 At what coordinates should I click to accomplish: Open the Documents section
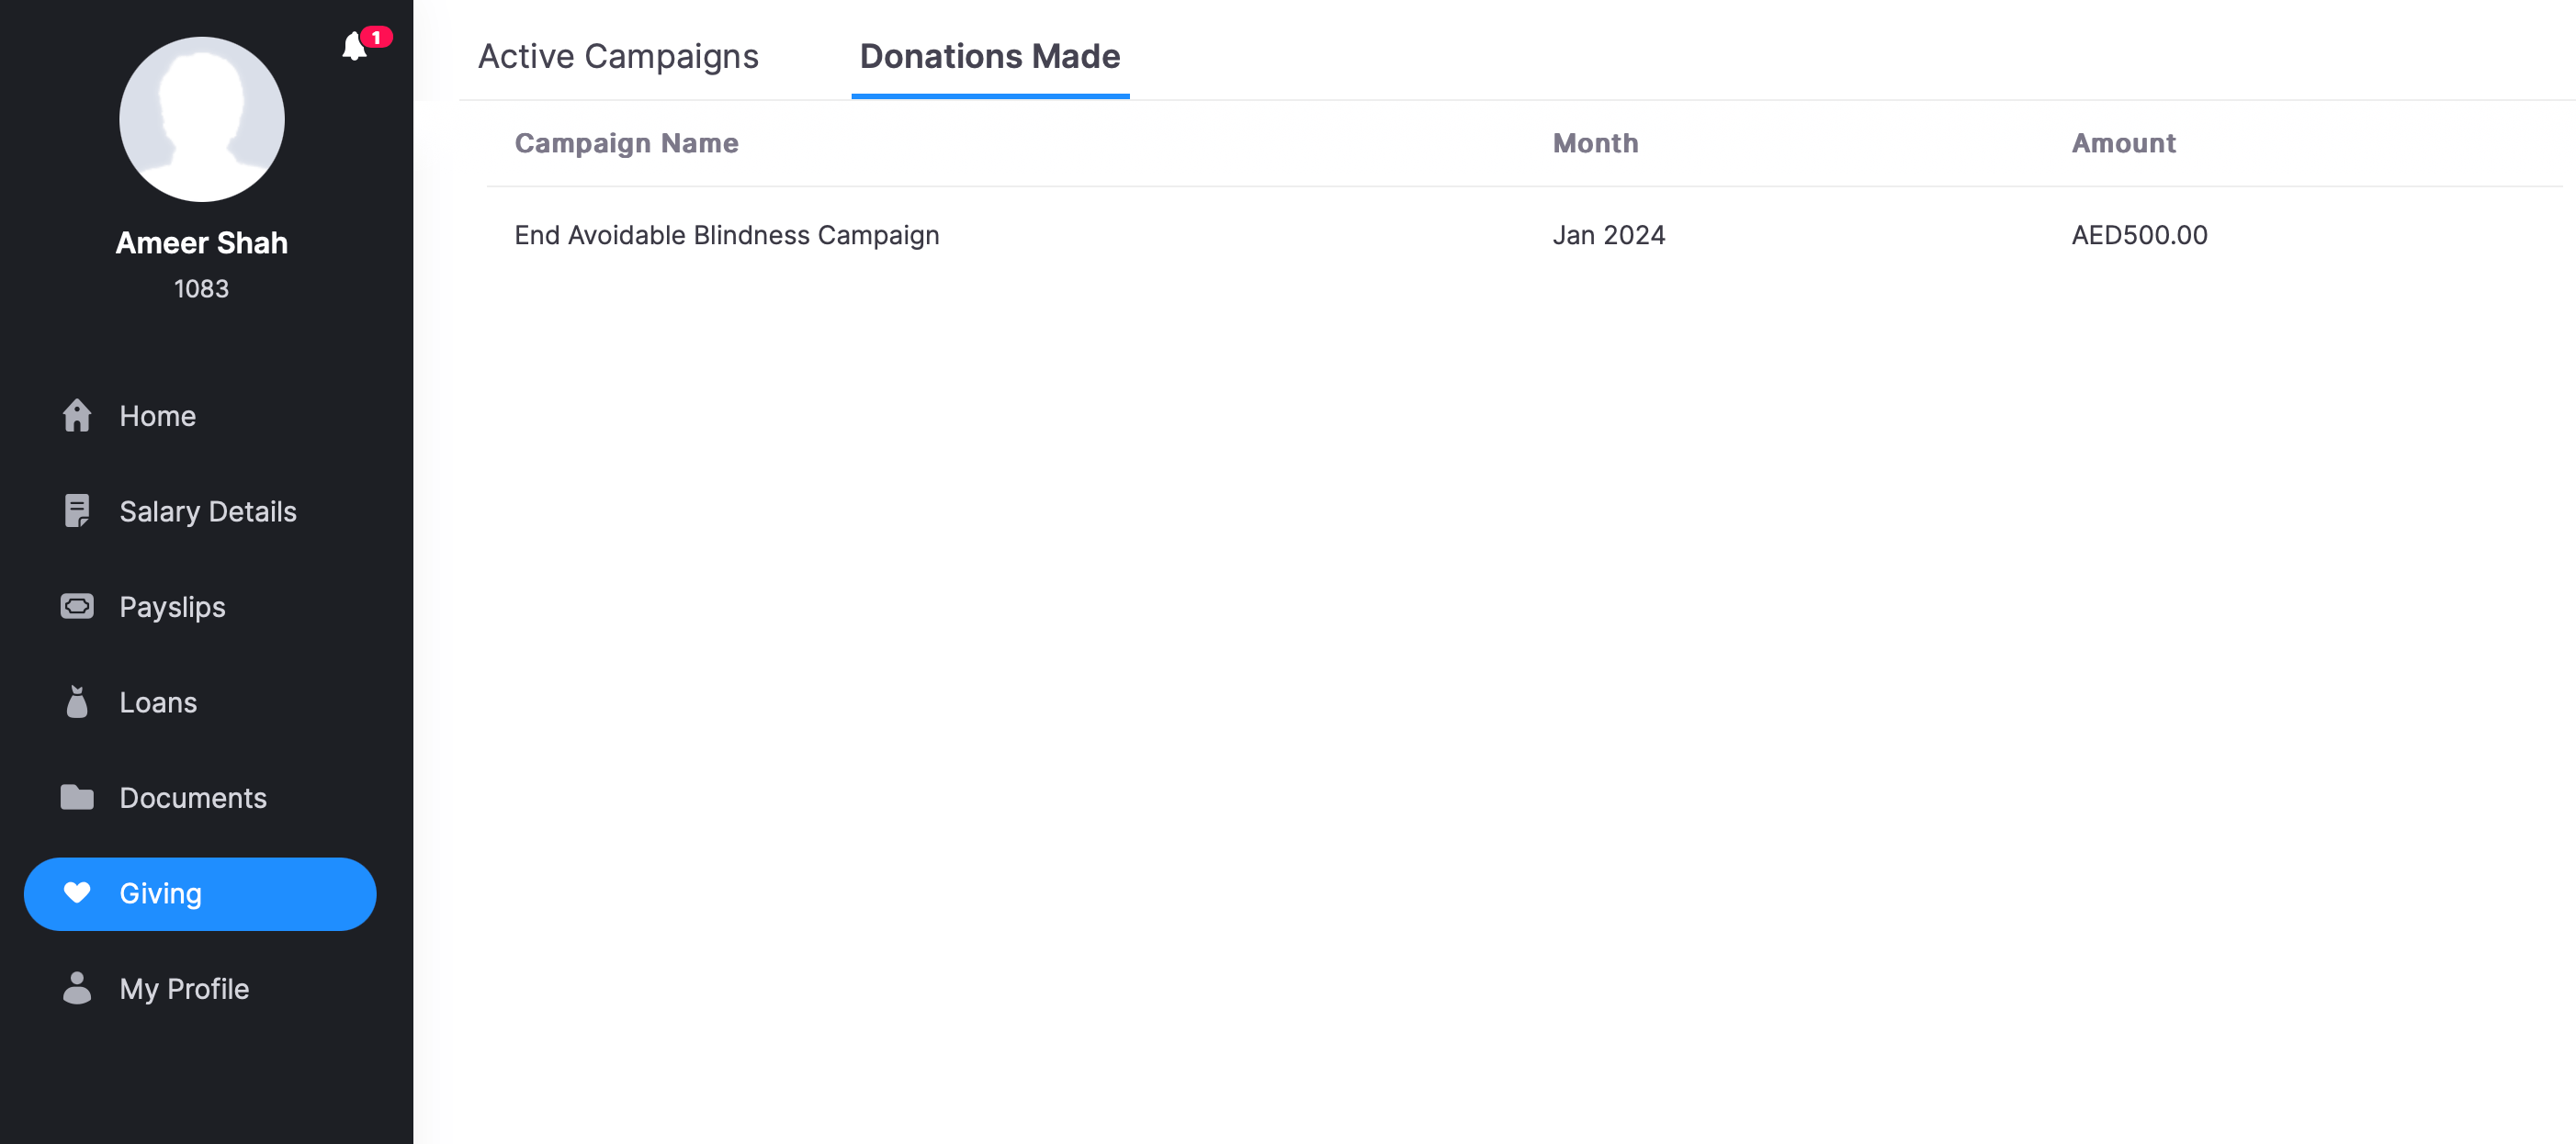click(193, 797)
